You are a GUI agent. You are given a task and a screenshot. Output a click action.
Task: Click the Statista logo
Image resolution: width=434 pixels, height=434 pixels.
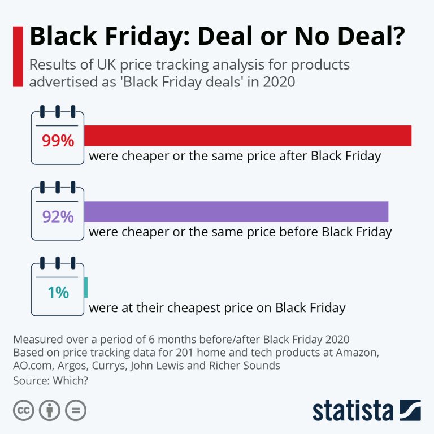[x=367, y=410]
